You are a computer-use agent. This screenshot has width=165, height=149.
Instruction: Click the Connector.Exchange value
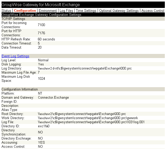click(x=53, y=98)
